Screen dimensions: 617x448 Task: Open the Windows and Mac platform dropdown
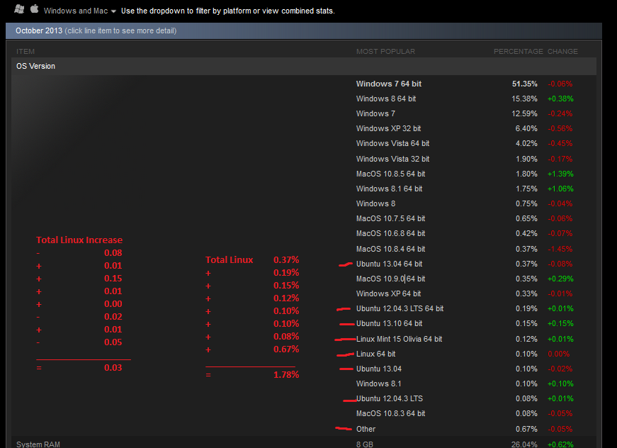click(x=80, y=11)
